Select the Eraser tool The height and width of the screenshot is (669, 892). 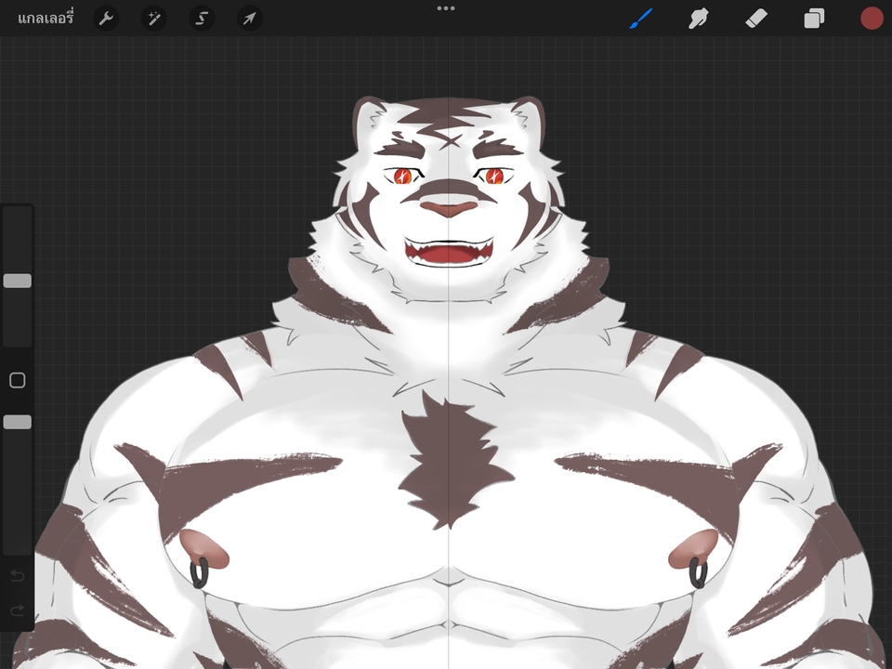[x=756, y=19]
